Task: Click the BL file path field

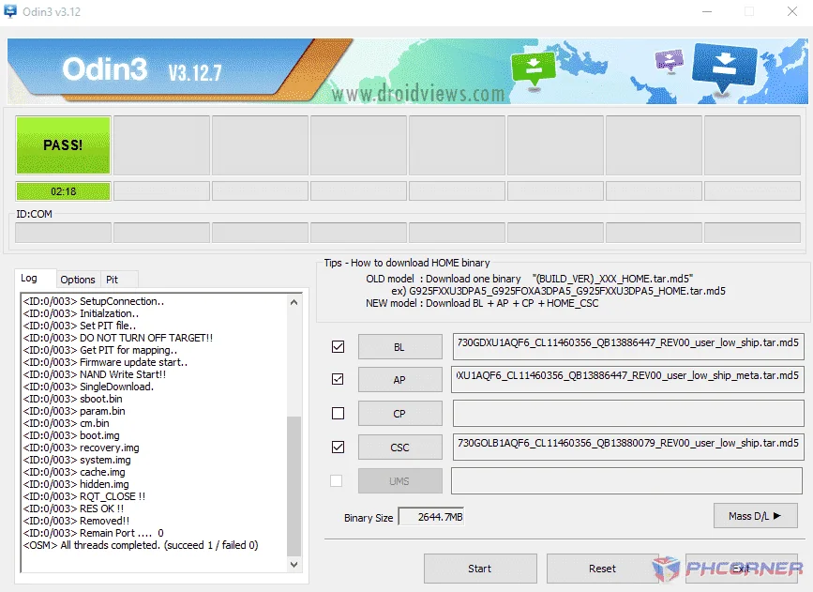Action: pos(628,346)
